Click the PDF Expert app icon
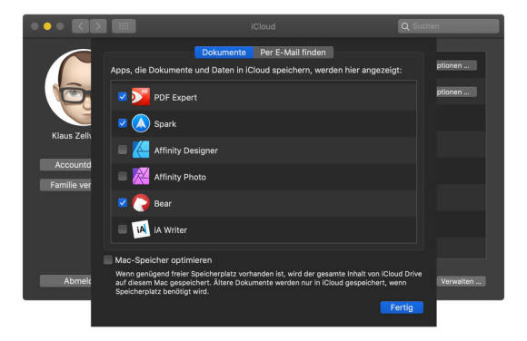Image resolution: width=527 pixels, height=341 pixels. pyautogui.click(x=141, y=97)
